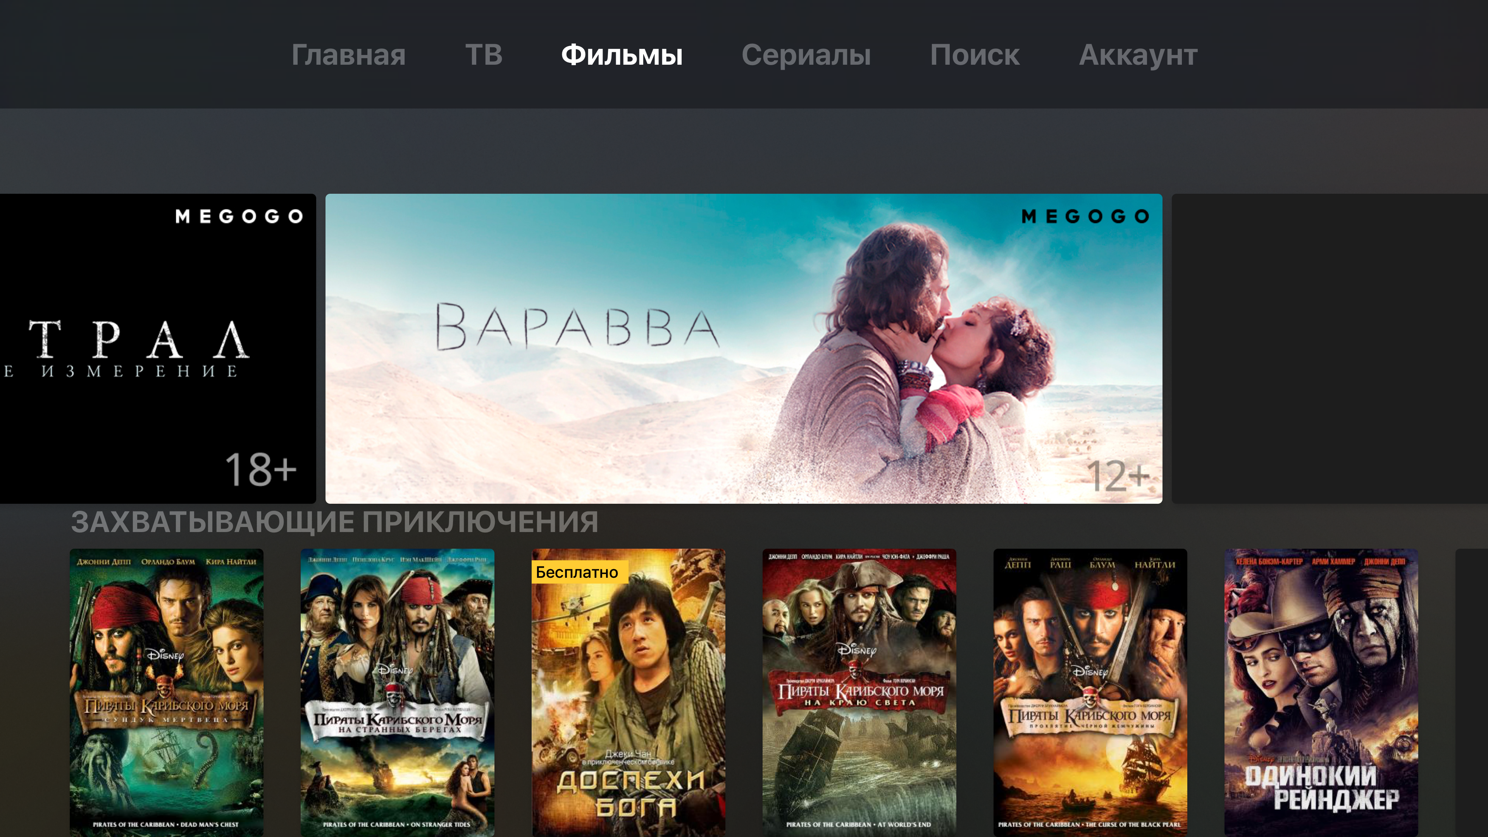This screenshot has height=837, width=1488.
Task: Open the Доспехи бога movie poster
Action: [629, 692]
